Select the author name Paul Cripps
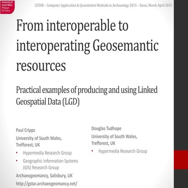This screenshot has width=188, height=188. (25, 130)
